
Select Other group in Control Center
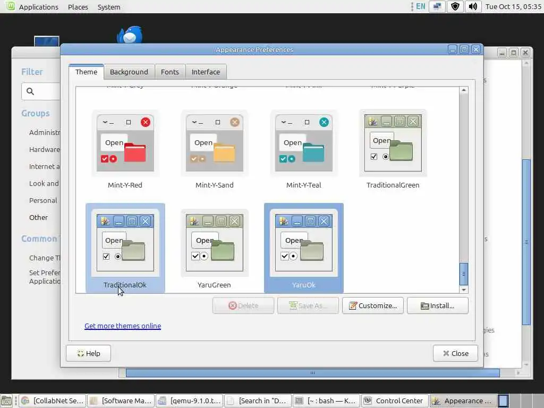point(38,217)
